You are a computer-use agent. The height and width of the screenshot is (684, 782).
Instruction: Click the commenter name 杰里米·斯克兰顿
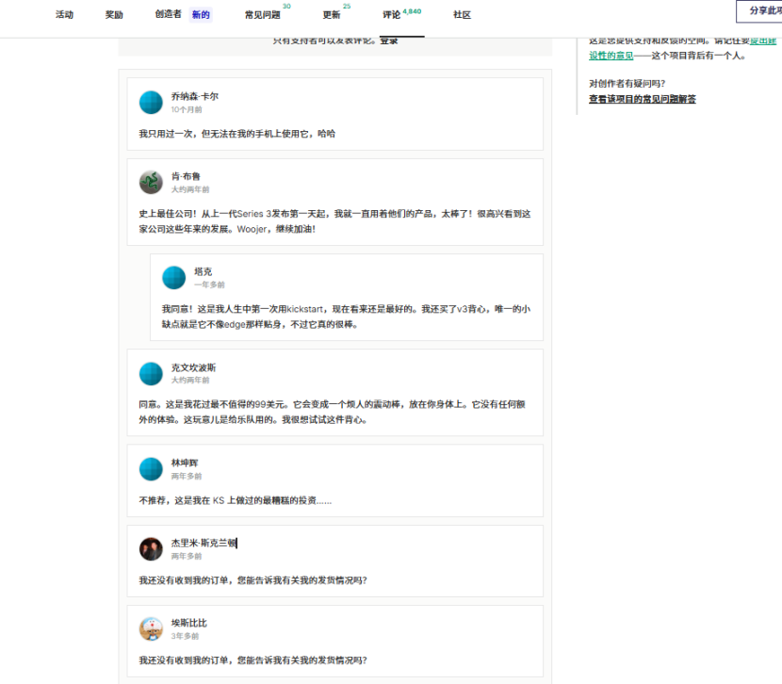pos(204,543)
